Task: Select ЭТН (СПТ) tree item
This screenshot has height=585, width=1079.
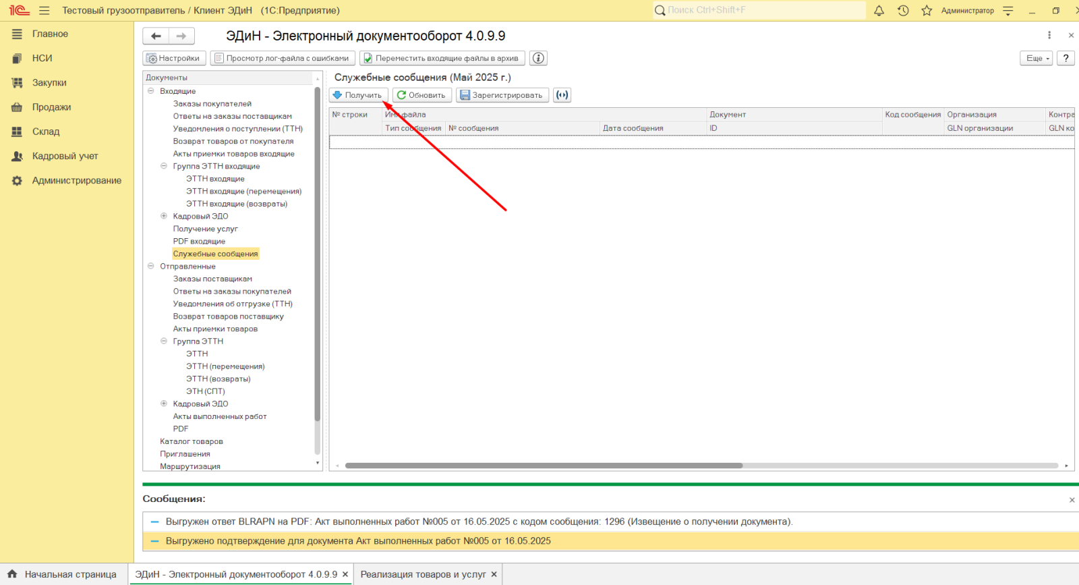Action: point(206,391)
